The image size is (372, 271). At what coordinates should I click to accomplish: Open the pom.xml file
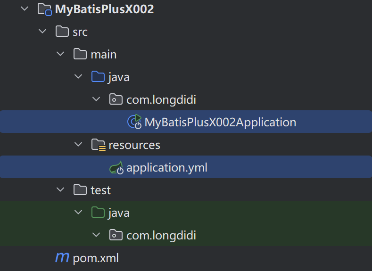point(96,258)
